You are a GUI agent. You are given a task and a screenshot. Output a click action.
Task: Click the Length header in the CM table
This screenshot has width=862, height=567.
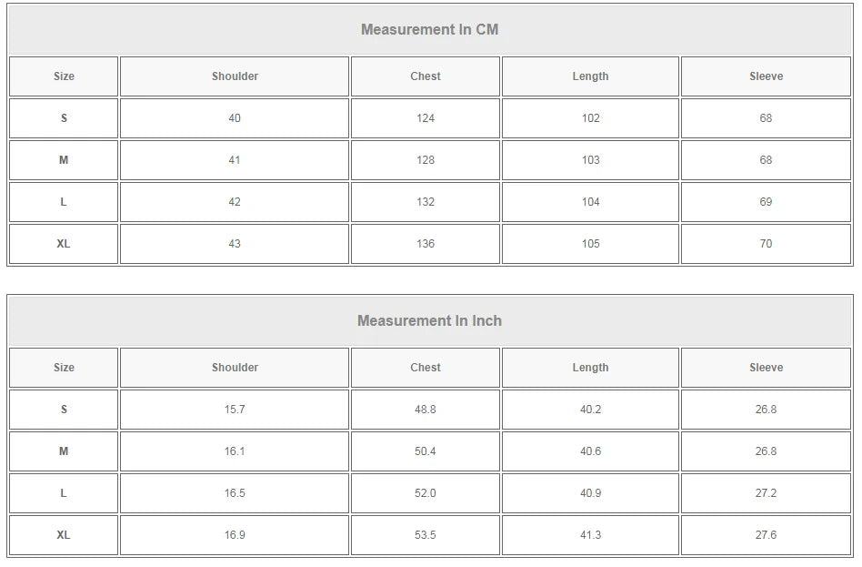pyautogui.click(x=590, y=76)
